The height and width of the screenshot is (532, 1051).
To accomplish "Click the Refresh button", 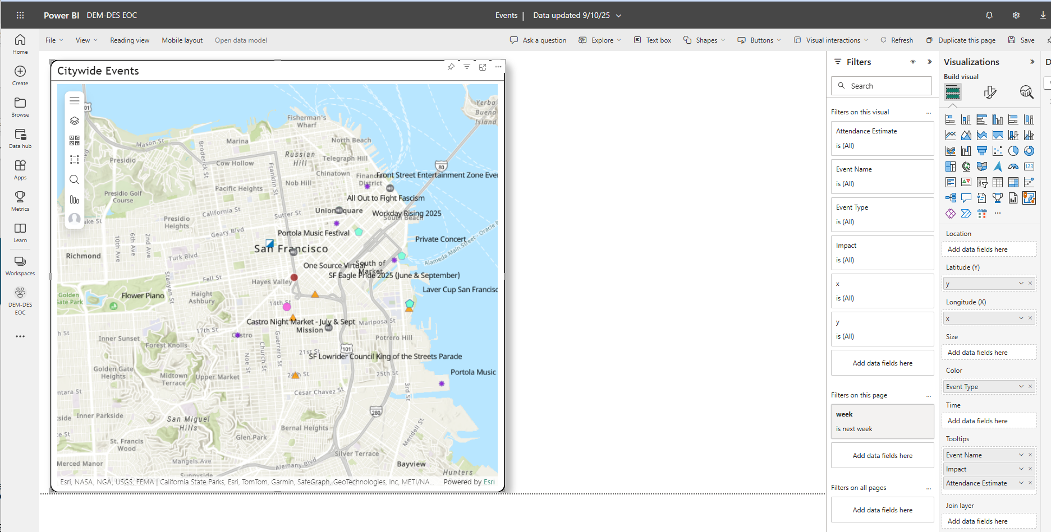I will click(897, 40).
